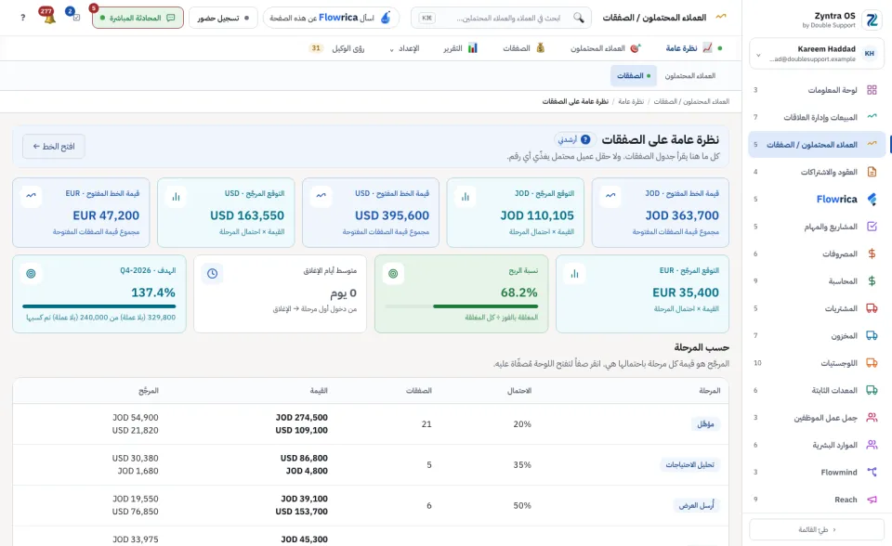This screenshot has height=546, width=892.
Task: Select the active الصفقات sub-tab
Action: click(x=633, y=75)
